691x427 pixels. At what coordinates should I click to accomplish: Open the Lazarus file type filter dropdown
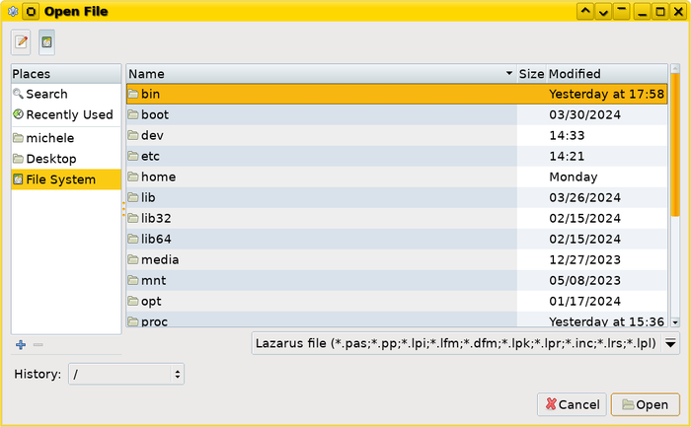pos(465,343)
